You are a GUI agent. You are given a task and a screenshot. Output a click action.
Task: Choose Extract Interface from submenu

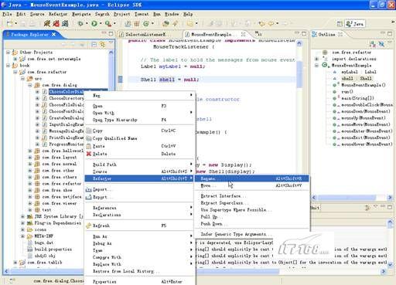coord(251,196)
